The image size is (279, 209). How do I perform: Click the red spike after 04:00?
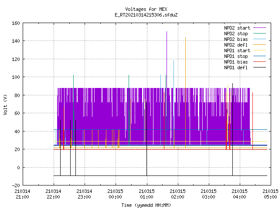[252, 121]
